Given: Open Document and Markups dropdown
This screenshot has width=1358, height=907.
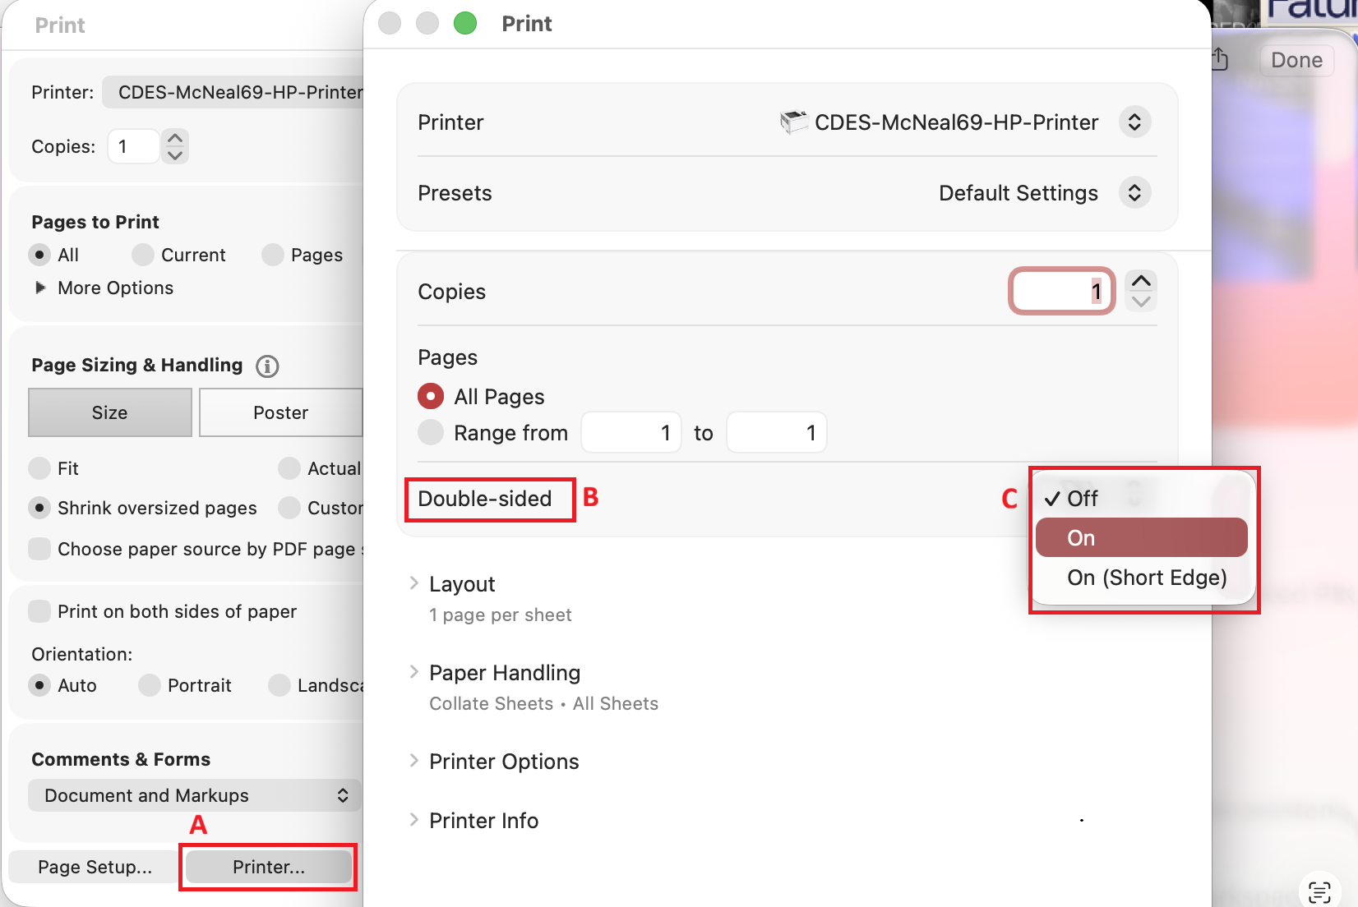Looking at the screenshot, I should point(195,795).
